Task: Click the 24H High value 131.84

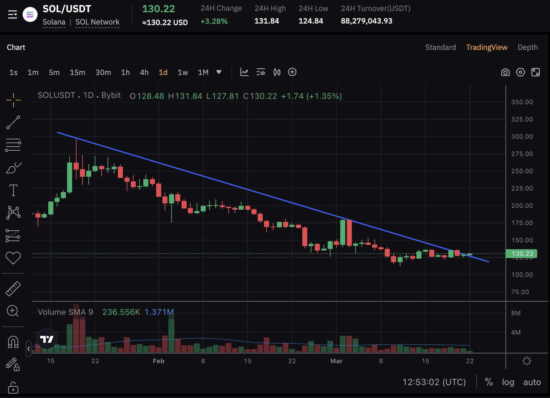Action: pos(267,21)
